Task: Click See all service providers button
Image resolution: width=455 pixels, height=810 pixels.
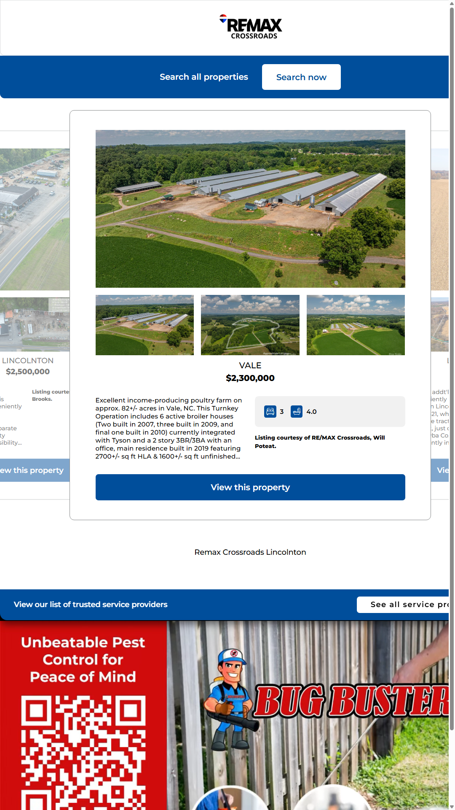Action: pyautogui.click(x=403, y=605)
